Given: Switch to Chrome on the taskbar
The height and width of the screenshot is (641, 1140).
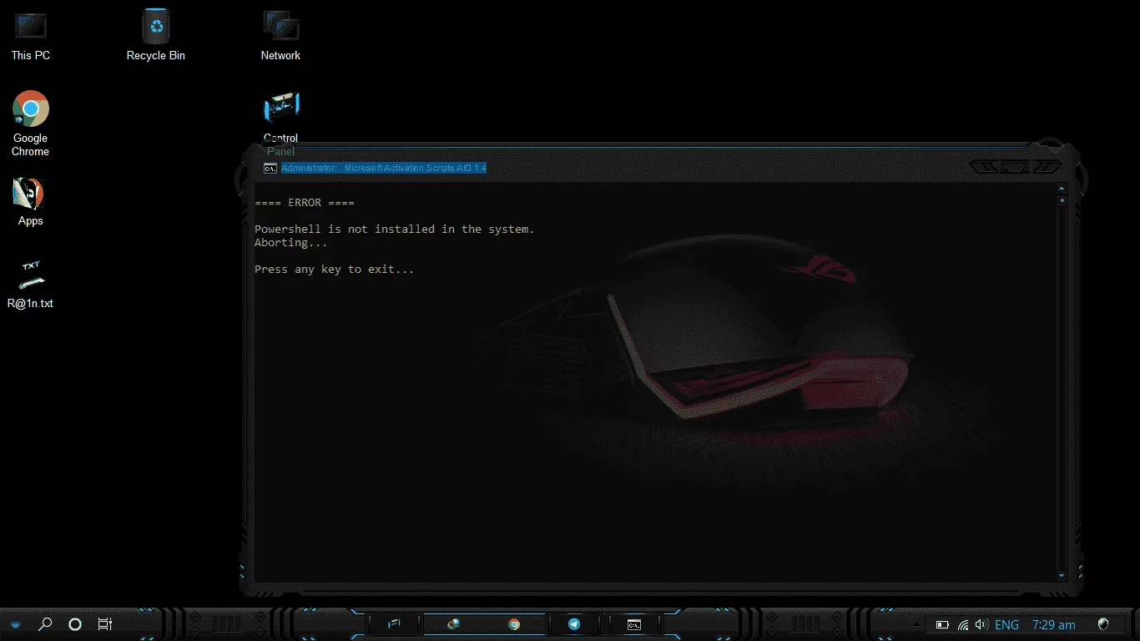Looking at the screenshot, I should pos(514,623).
